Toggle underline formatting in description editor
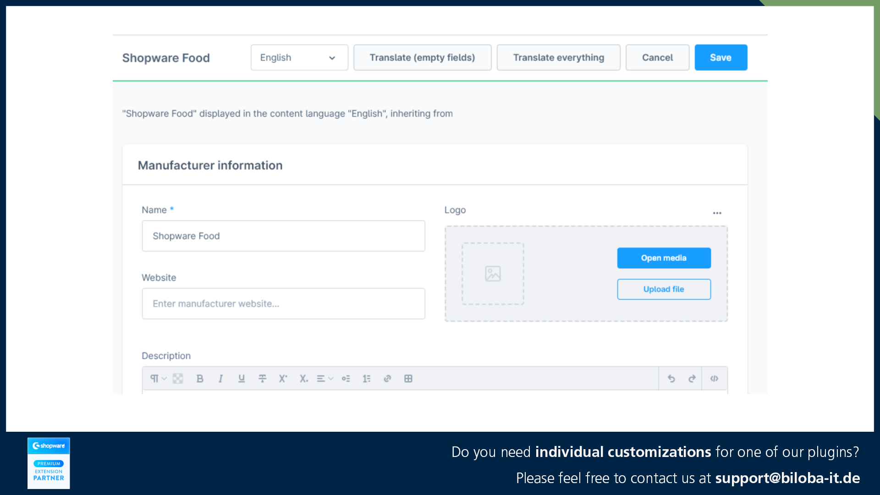The height and width of the screenshot is (495, 880). 242,379
